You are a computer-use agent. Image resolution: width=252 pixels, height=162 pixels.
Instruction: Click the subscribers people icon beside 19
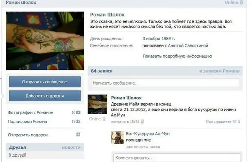78,121
